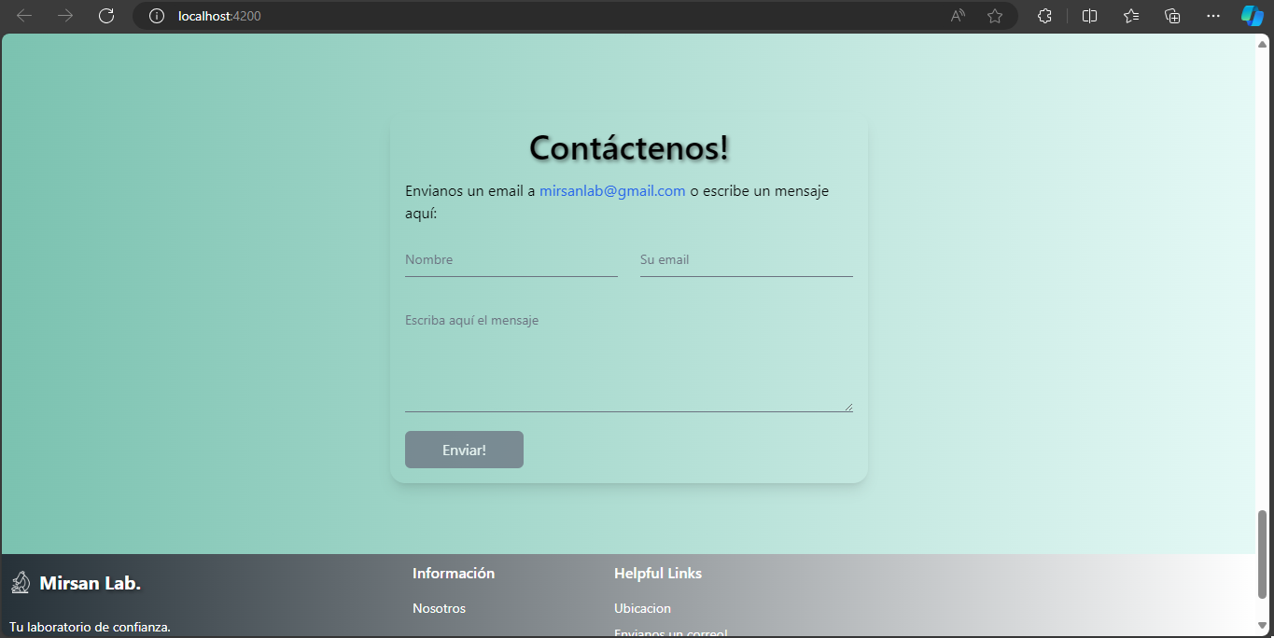Refresh the localhost page

[x=105, y=15]
